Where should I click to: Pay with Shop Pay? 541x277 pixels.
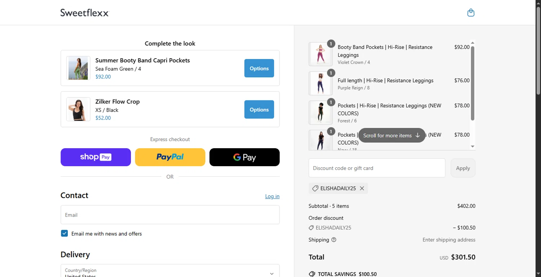coord(96,157)
